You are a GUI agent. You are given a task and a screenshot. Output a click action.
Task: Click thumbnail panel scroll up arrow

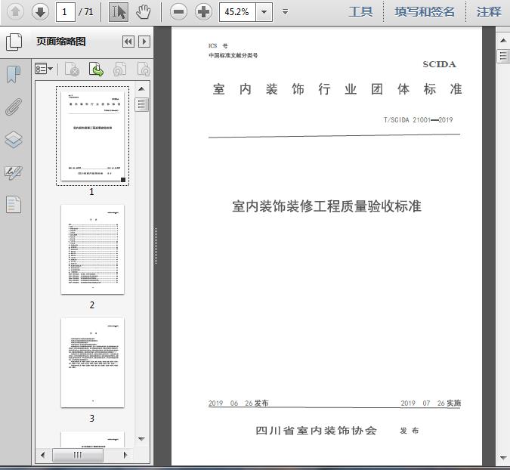[141, 89]
